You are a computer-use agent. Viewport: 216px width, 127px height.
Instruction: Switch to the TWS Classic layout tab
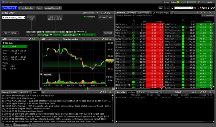tap(21, 125)
